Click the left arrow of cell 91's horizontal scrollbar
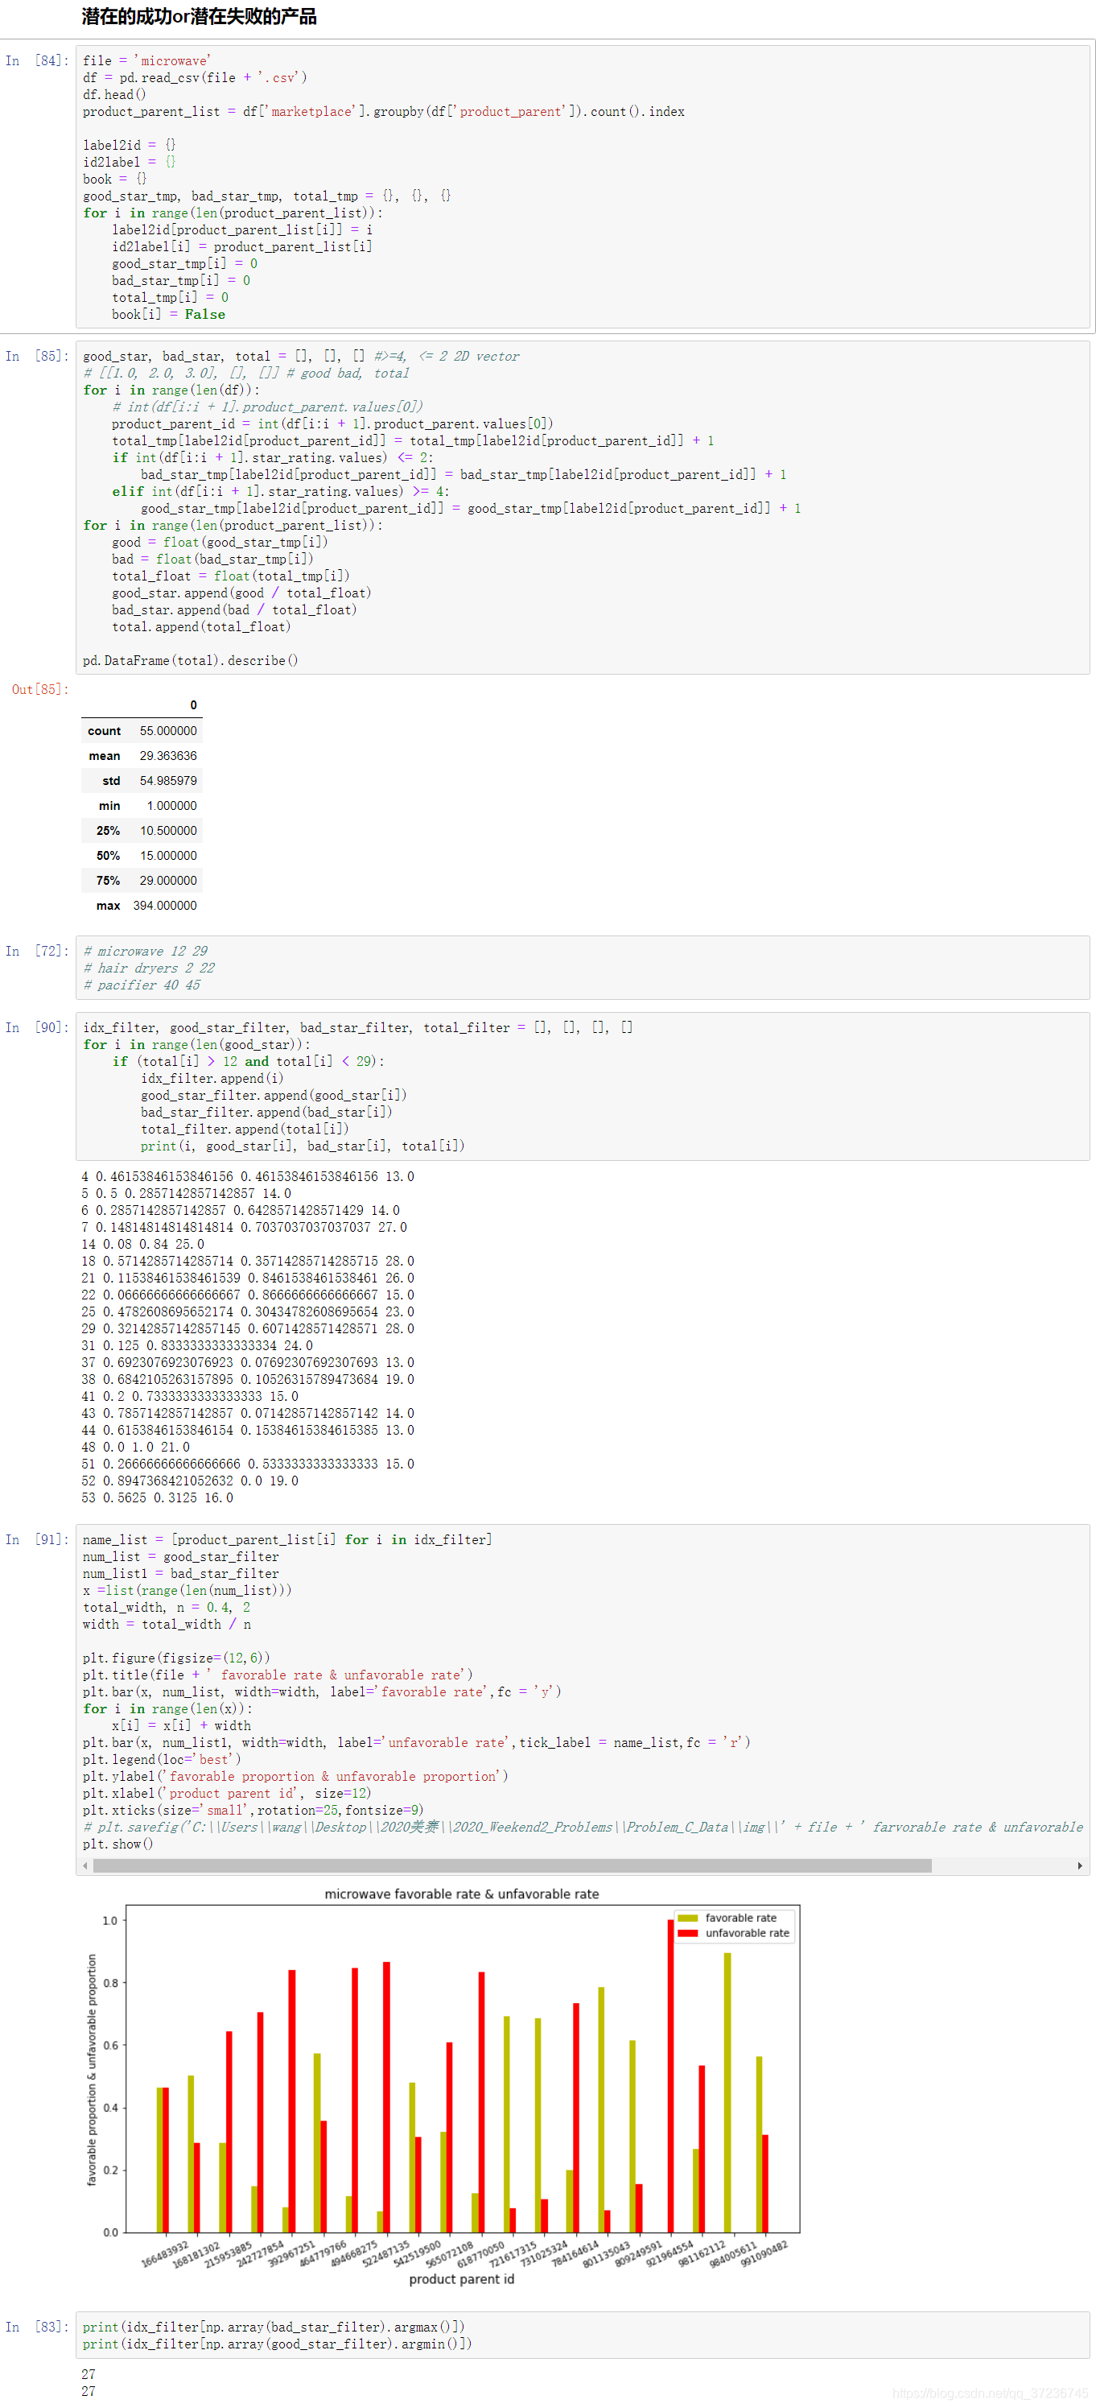1096x2408 pixels. [x=86, y=1866]
